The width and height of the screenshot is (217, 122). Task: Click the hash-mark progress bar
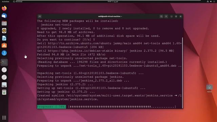122,107
